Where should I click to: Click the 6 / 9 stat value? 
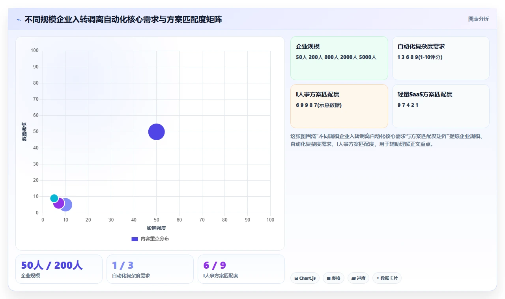pos(215,265)
